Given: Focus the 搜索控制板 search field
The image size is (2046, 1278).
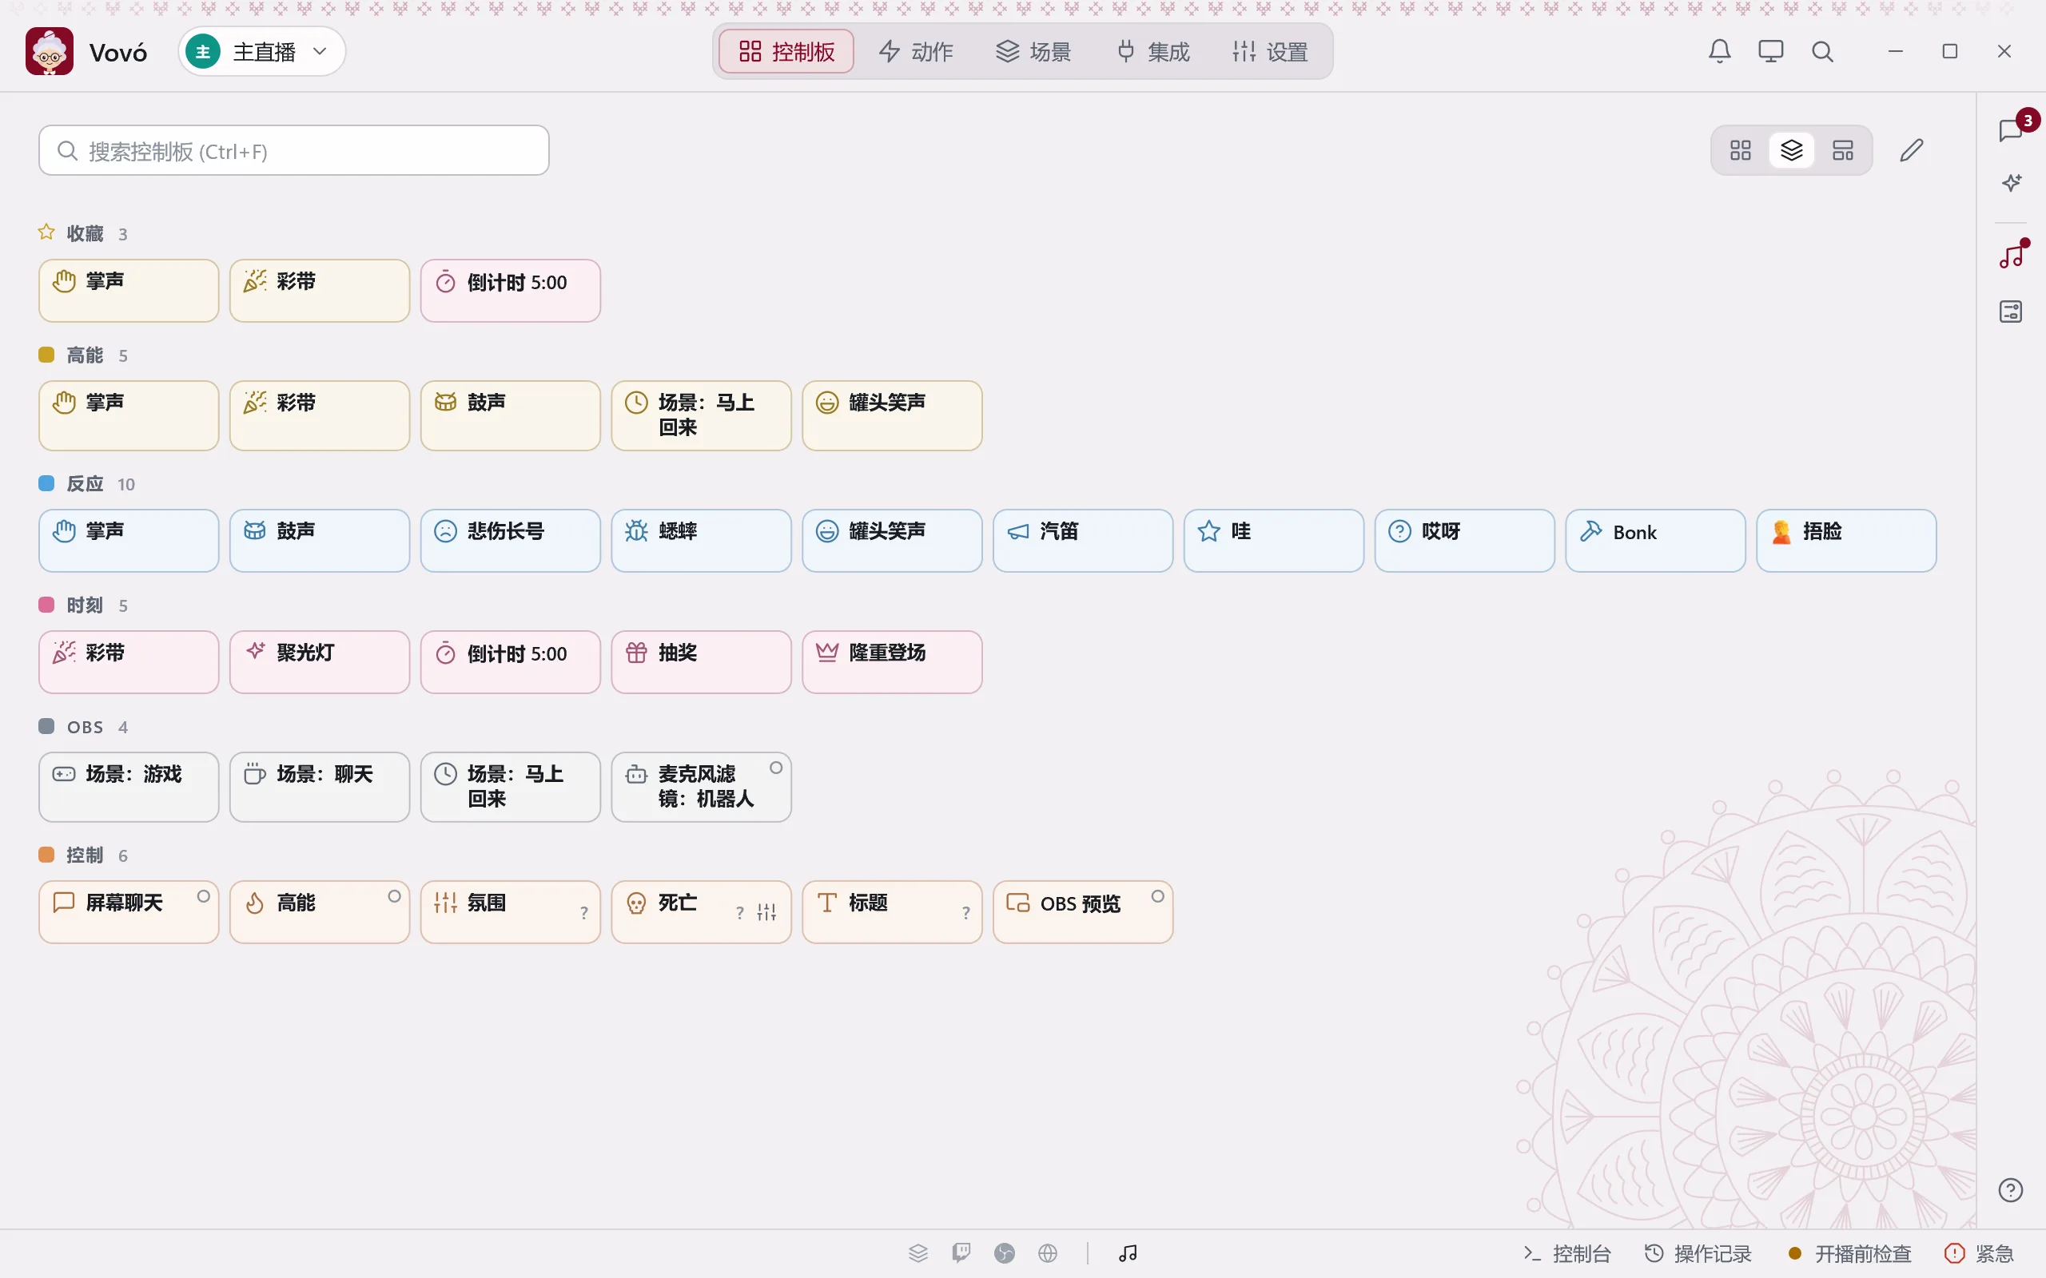Looking at the screenshot, I should pyautogui.click(x=293, y=150).
